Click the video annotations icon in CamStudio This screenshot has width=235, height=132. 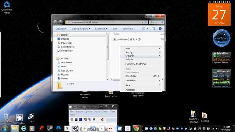tap(94, 120)
